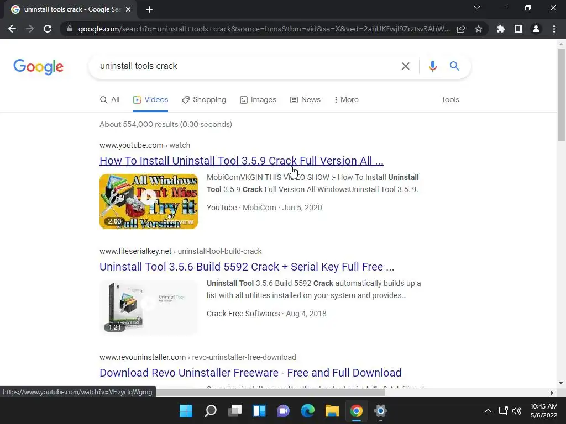
Task: Open 'Download Revo Uninstaller Freeware' link
Action: 250,373
